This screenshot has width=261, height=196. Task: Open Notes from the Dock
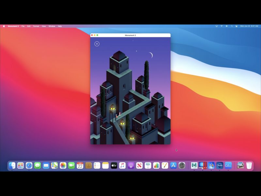click(105, 166)
